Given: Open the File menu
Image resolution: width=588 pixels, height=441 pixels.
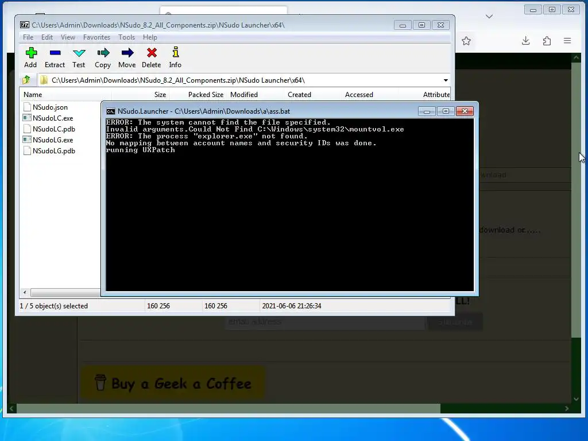Looking at the screenshot, I should (28, 37).
